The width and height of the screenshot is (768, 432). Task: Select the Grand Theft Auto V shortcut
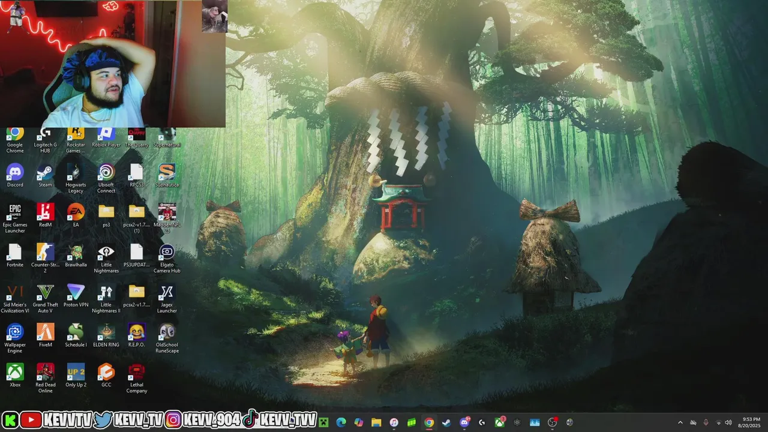click(x=45, y=299)
